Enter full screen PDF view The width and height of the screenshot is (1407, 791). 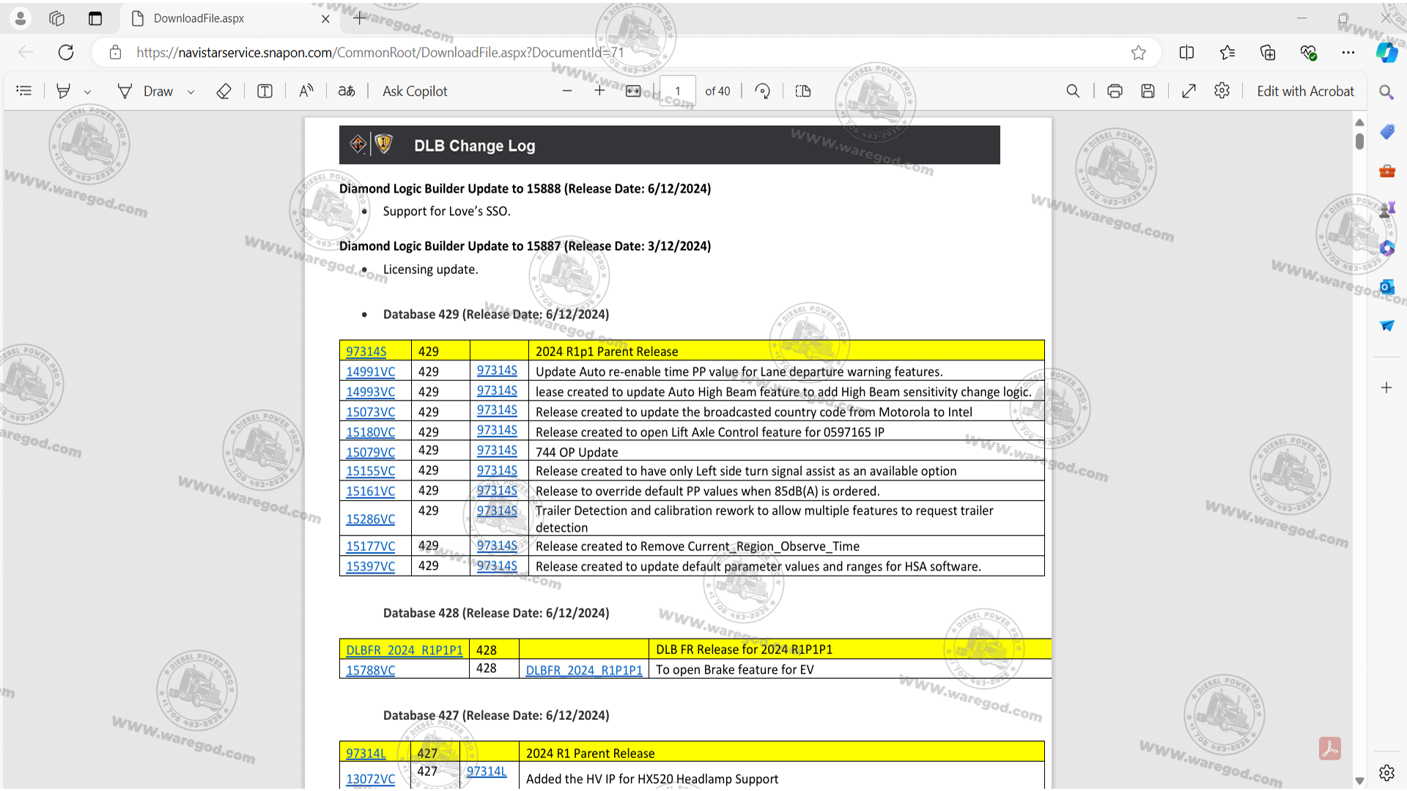pos(1189,91)
